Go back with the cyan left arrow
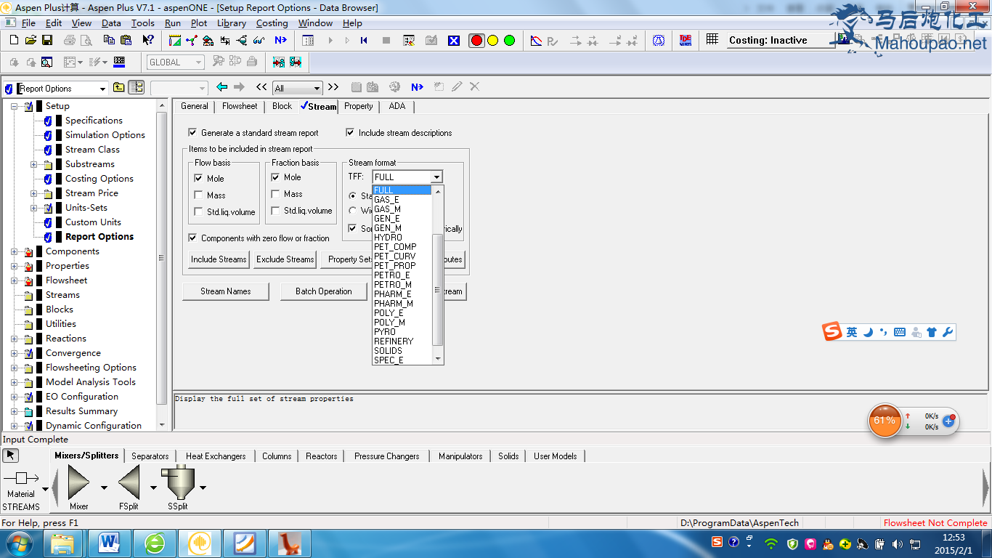This screenshot has height=558, width=992. 222,87
